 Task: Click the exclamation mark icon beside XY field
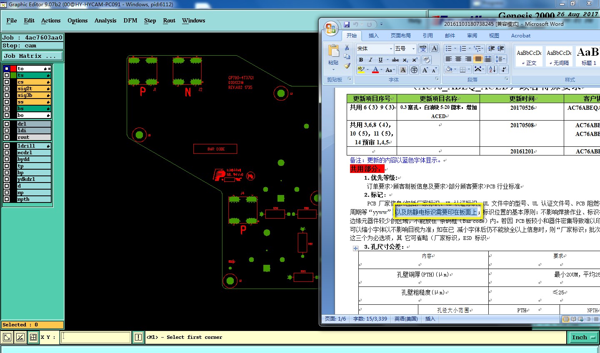138,337
